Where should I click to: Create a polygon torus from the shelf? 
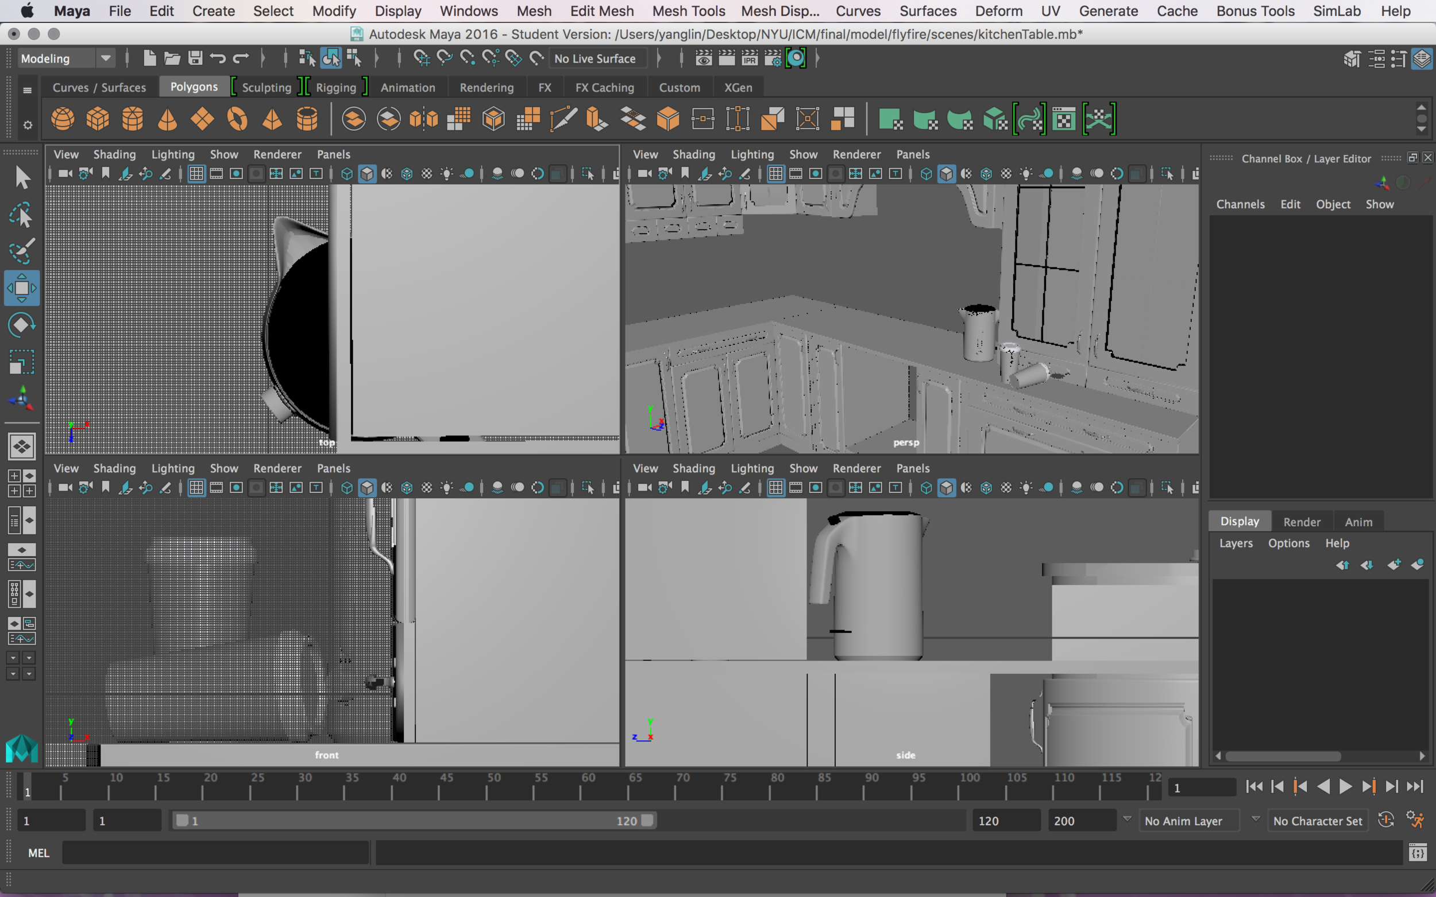[237, 119]
